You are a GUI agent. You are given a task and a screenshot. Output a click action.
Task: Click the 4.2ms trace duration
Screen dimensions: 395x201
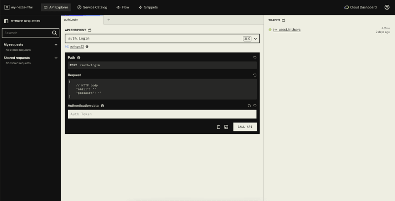tap(386, 28)
